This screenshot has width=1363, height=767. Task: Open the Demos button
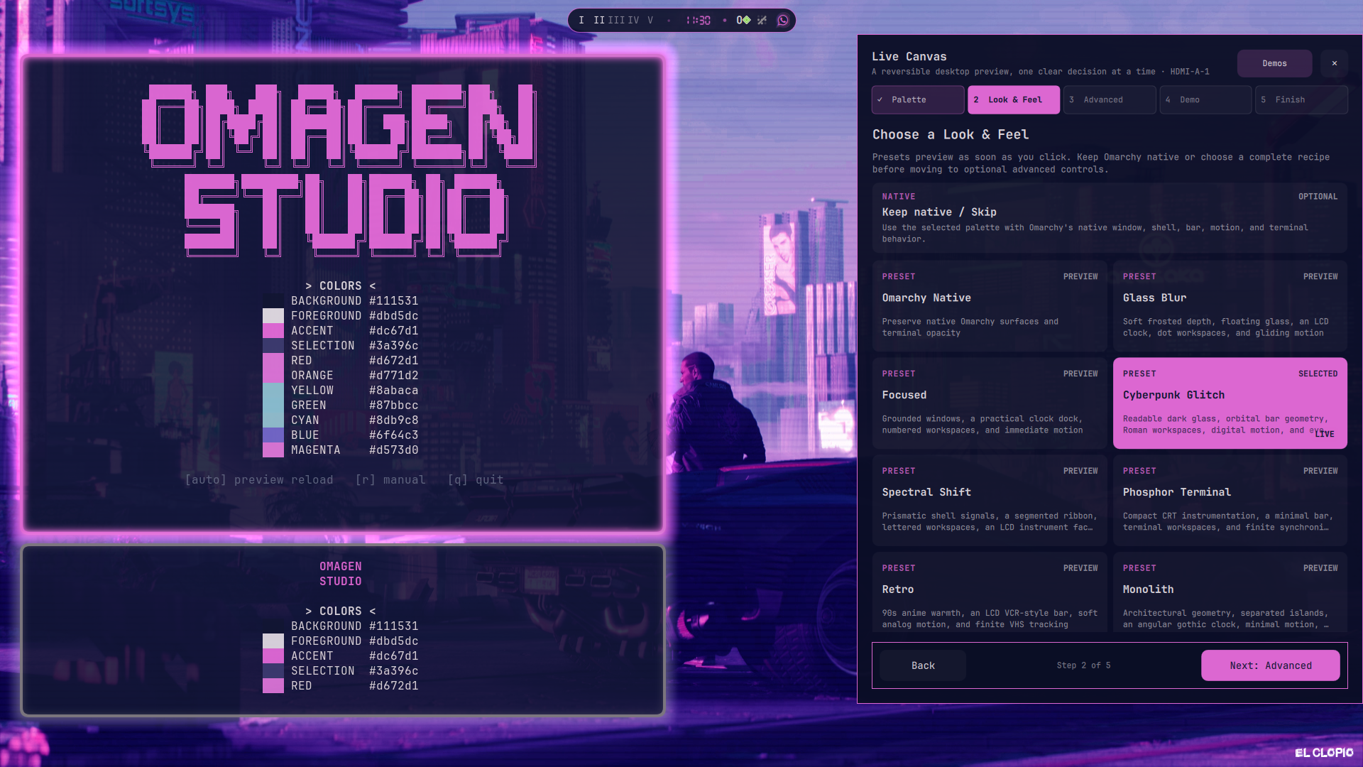coord(1274,63)
